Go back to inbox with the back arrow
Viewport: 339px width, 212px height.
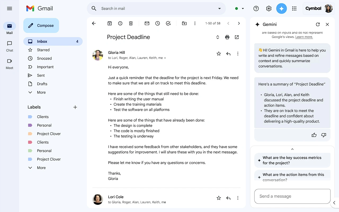(94, 23)
